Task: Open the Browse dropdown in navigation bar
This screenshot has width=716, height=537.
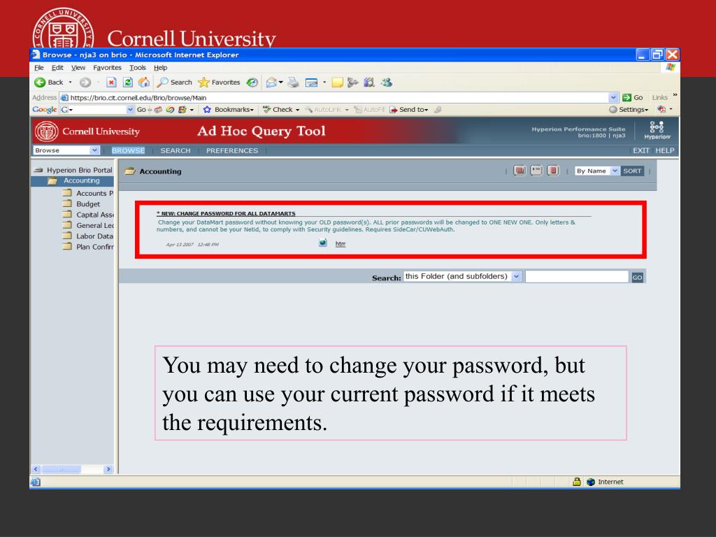Action: (94, 150)
